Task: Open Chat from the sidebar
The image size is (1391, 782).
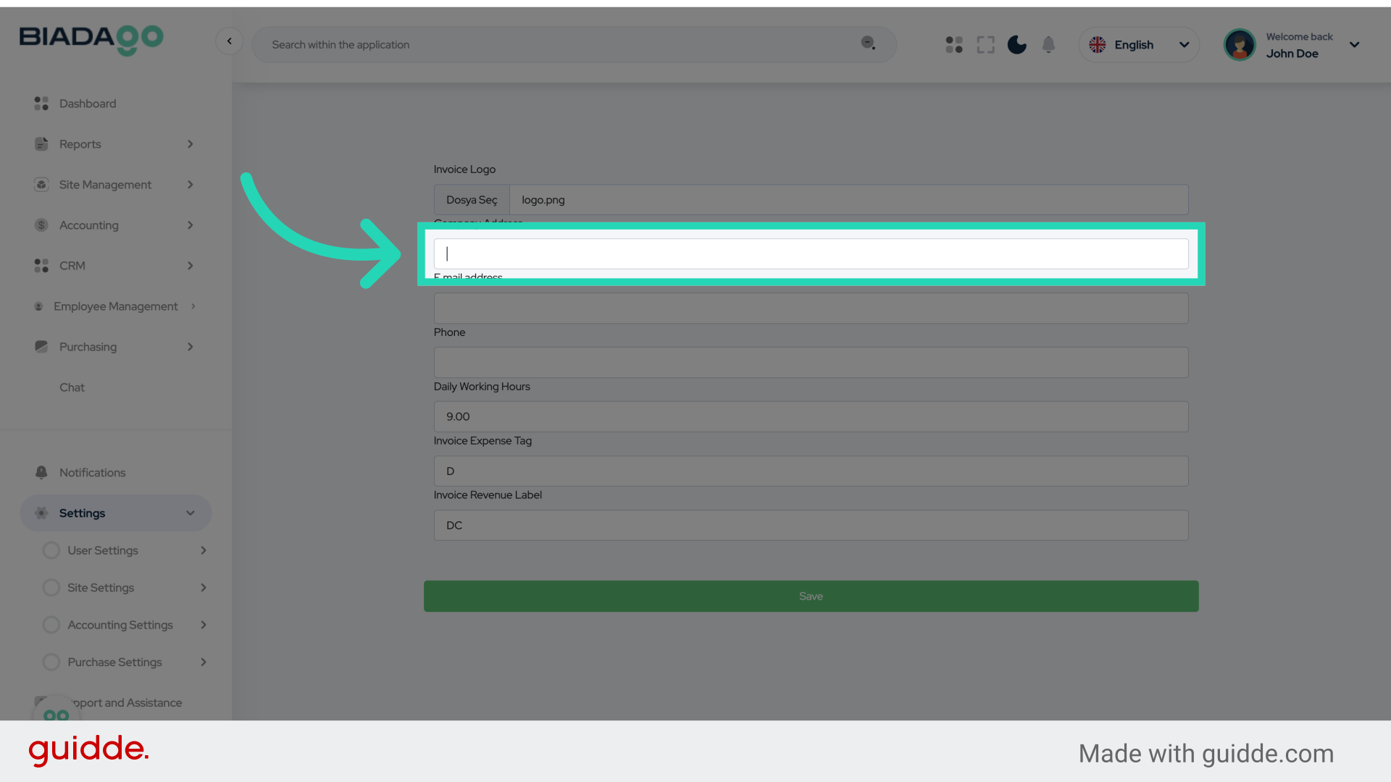Action: 72,387
